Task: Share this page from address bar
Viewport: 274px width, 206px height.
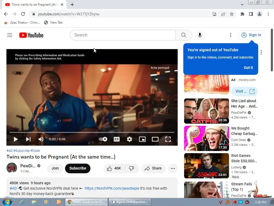Action: (223, 14)
